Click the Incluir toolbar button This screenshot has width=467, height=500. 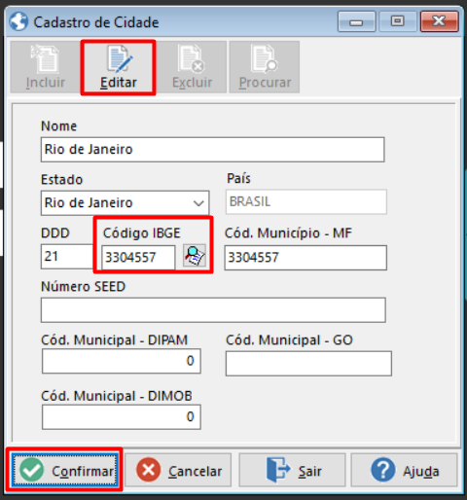coord(45,67)
